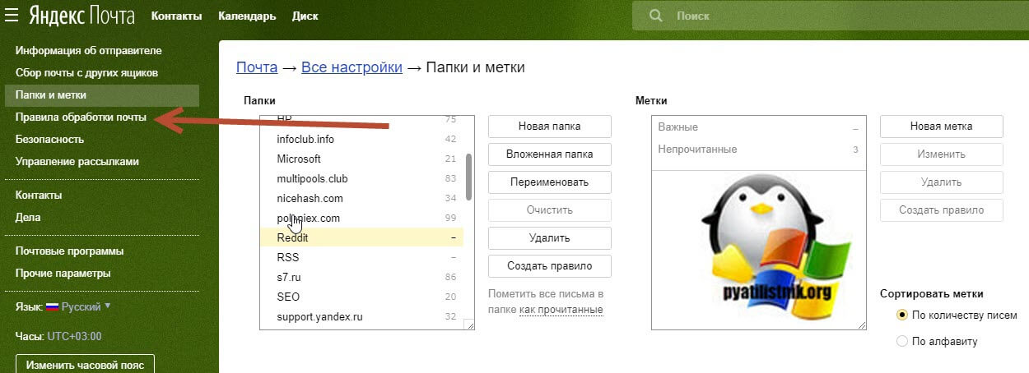
Task: Select sorting По количеству писем
Action: click(902, 315)
